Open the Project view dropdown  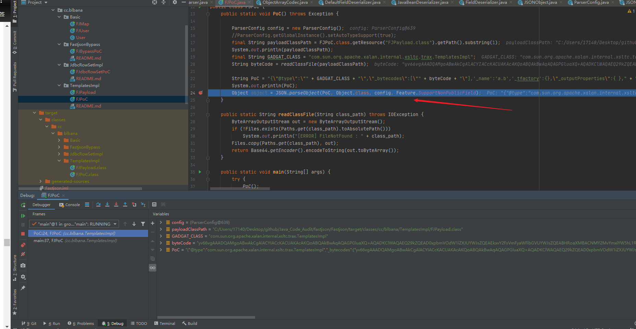(x=35, y=2)
